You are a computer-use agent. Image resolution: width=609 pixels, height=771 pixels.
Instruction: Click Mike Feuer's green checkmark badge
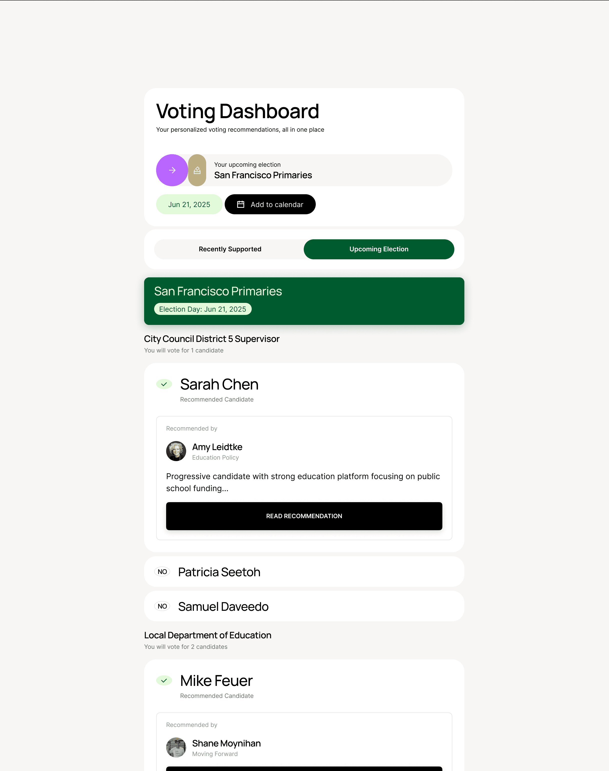point(164,681)
